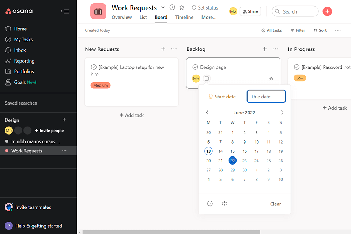Click the horizontal scrollbar at bottom
The width and height of the screenshot is (351, 234).
click(171, 232)
